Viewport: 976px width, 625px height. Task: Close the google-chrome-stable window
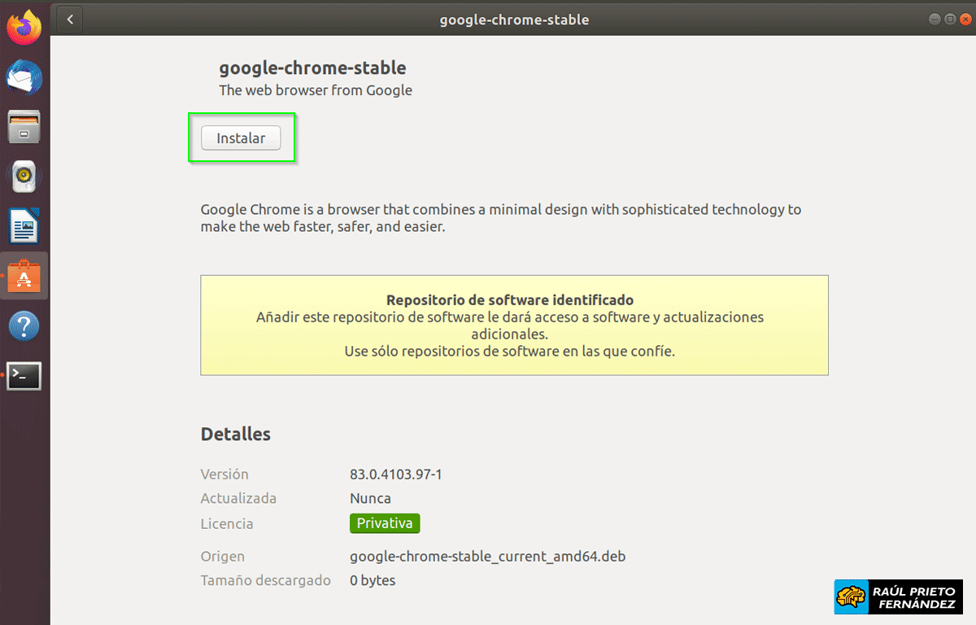click(966, 18)
